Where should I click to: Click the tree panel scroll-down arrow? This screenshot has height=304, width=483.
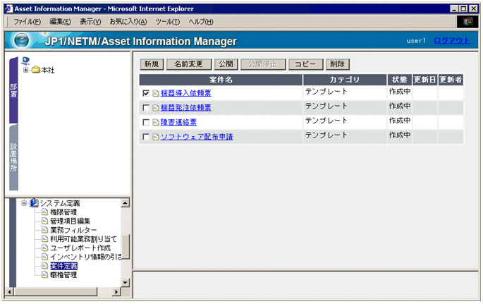tap(126, 283)
